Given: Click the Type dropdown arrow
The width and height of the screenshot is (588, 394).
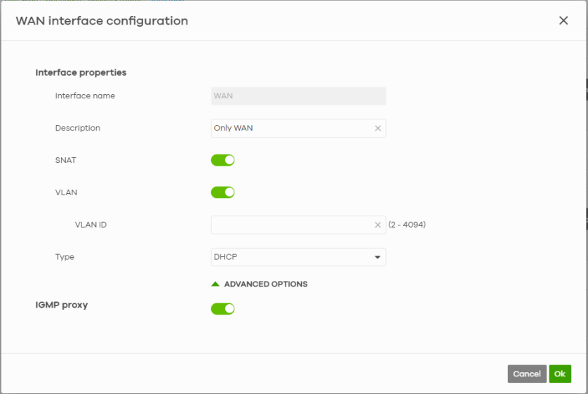Looking at the screenshot, I should click(x=377, y=258).
